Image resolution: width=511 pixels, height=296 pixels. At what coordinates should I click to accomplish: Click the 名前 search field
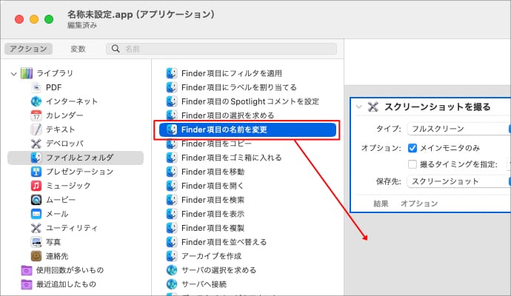(x=222, y=49)
